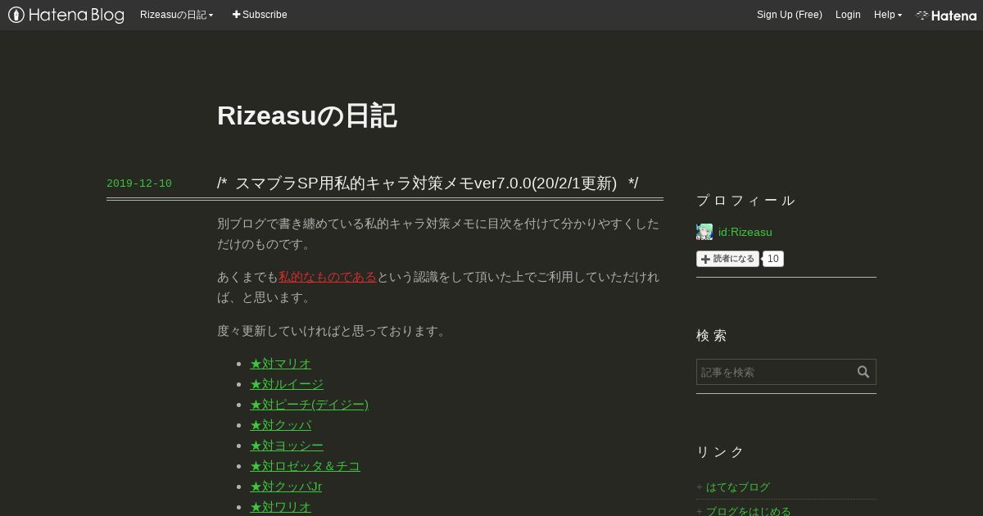Open the スマブラSP用私的キャラ対策メモ post title
Screen dimensions: 983x516
point(428,183)
